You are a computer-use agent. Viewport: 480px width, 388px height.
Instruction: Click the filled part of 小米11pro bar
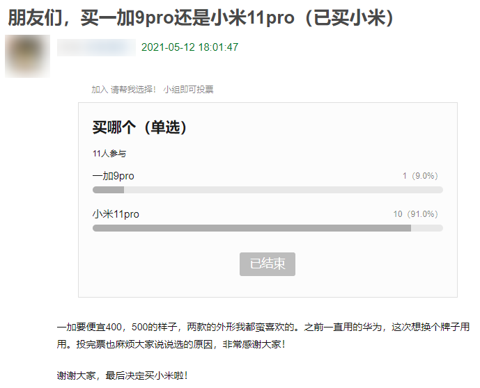pos(251,228)
